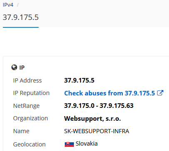Click the Name field label
This screenshot has width=169, height=151.
point(21,131)
